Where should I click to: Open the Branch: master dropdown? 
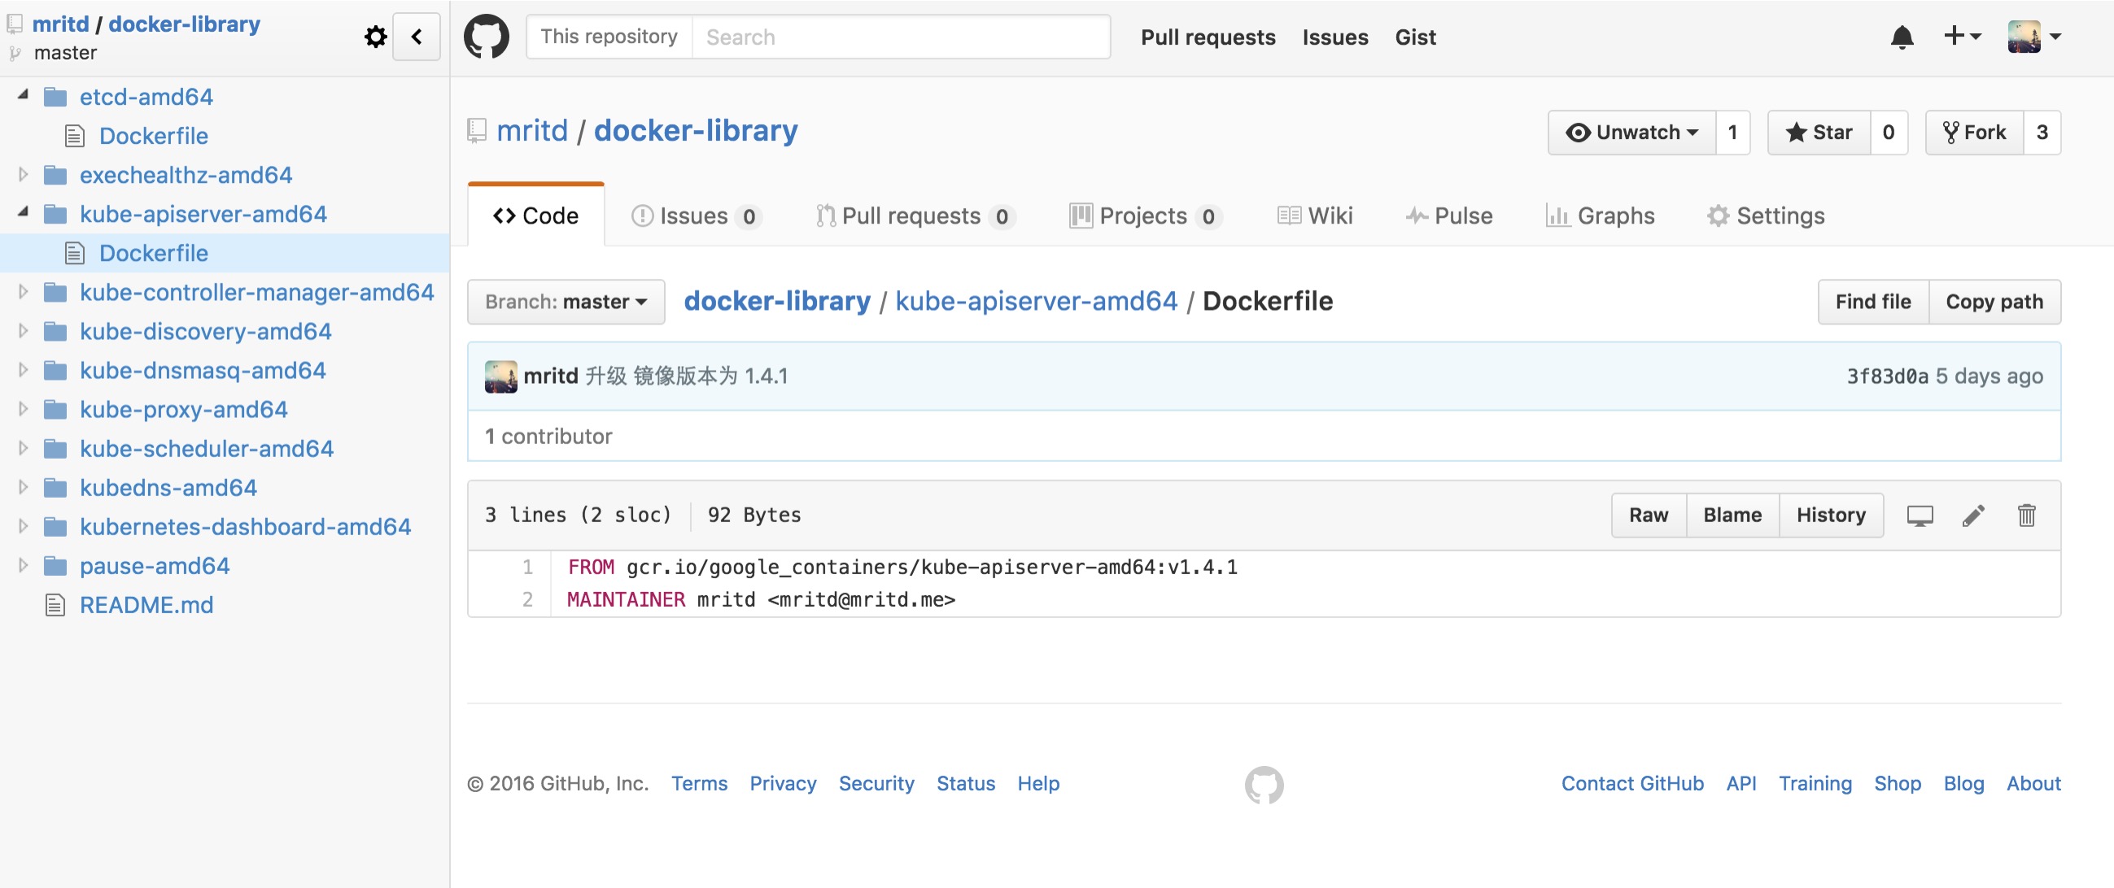(566, 302)
